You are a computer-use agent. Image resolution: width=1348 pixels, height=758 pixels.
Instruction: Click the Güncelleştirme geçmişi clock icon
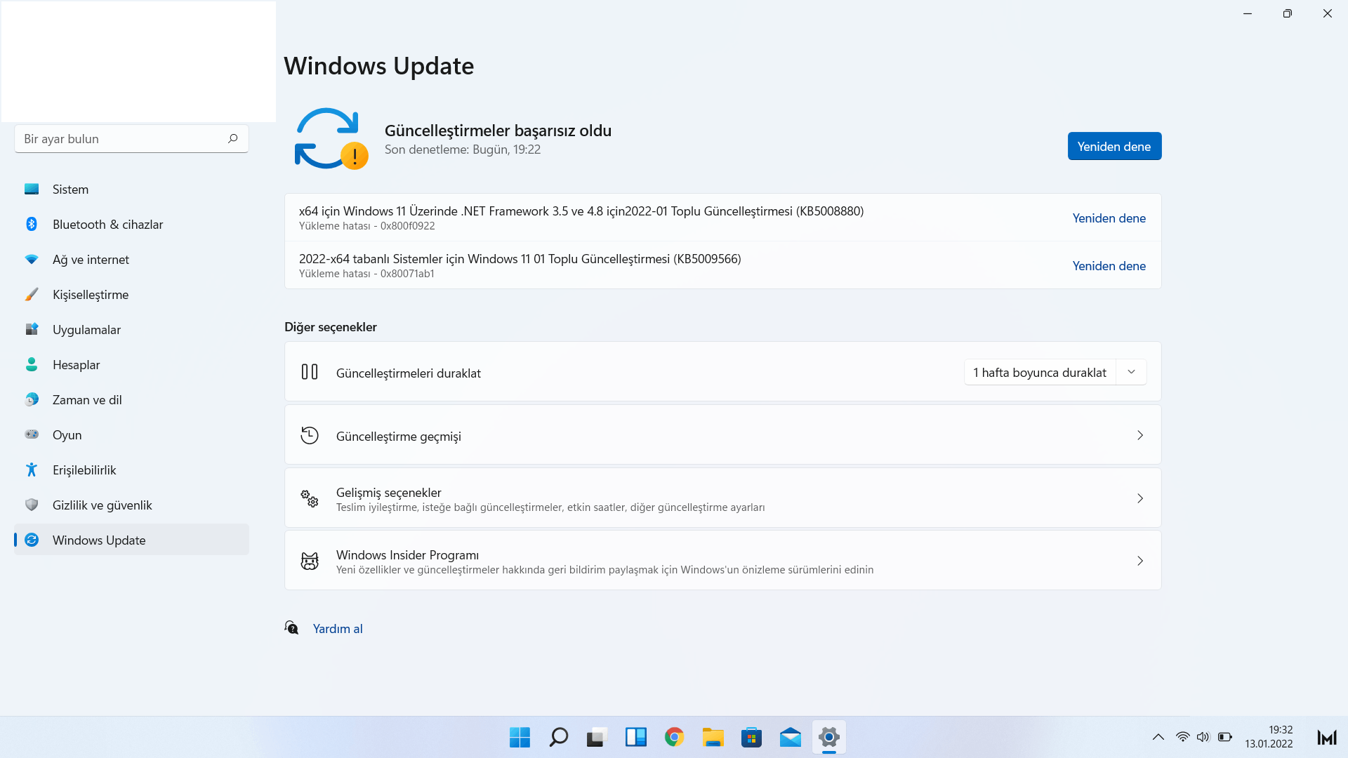pyautogui.click(x=310, y=435)
